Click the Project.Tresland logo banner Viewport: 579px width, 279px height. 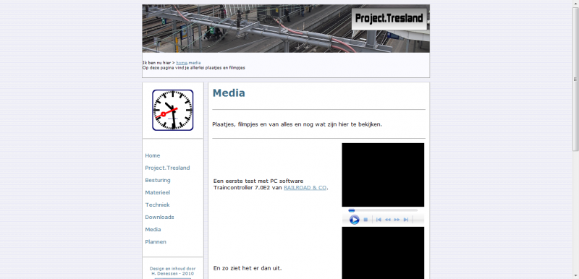pyautogui.click(x=389, y=18)
